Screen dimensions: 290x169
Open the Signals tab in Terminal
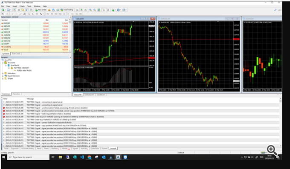click(75, 149)
